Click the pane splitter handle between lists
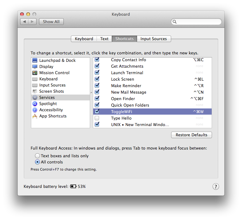This screenshot has width=242, height=220. [91, 93]
